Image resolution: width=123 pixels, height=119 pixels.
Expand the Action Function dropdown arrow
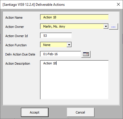click(69, 45)
